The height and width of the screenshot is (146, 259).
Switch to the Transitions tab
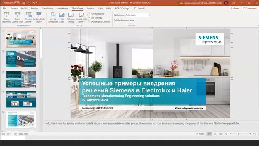tap(47, 8)
